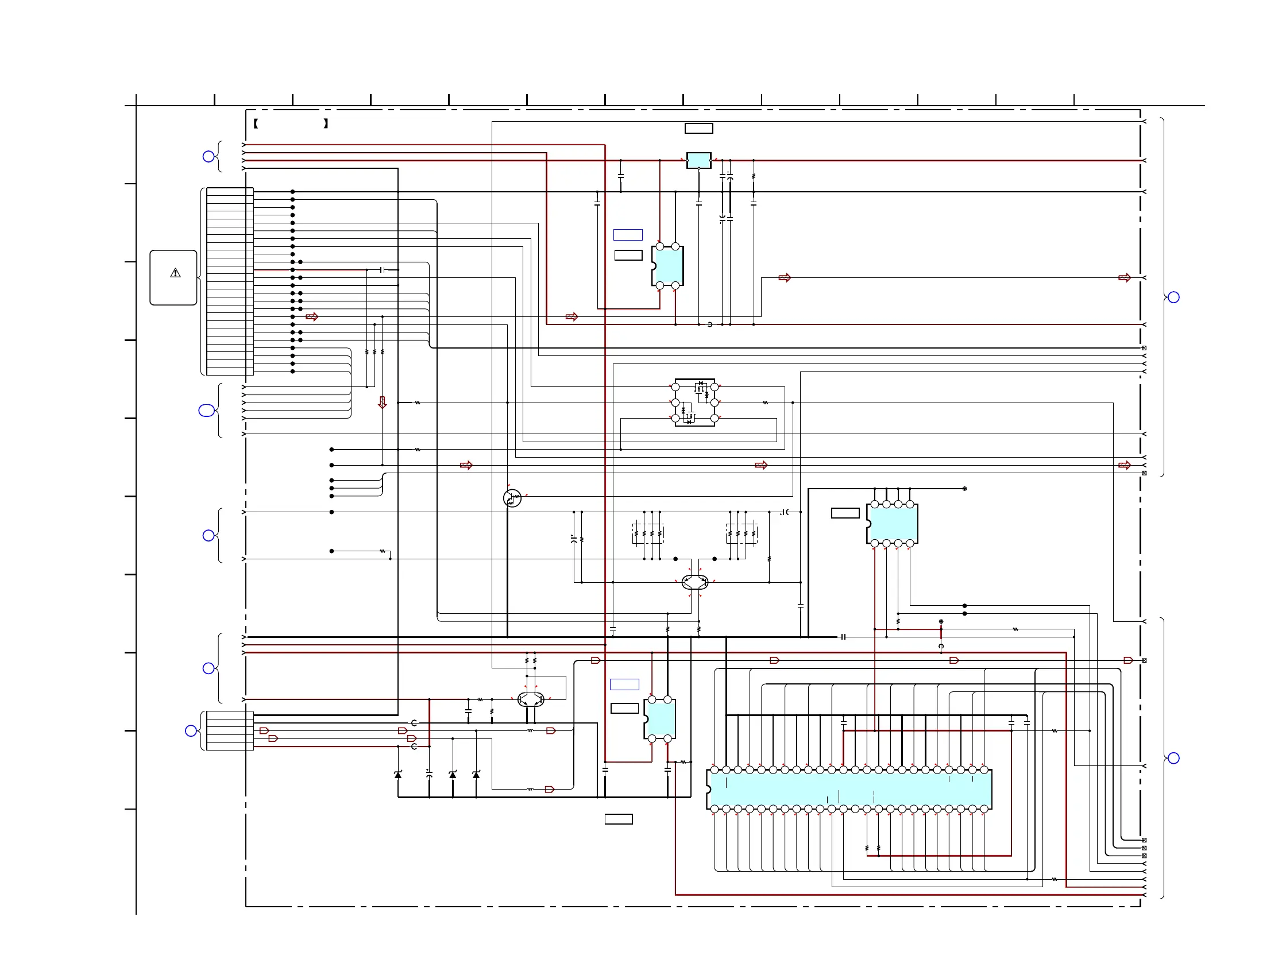Select the small connector block at the bottom left
Screen dimensions: 1286x967
tap(230, 730)
